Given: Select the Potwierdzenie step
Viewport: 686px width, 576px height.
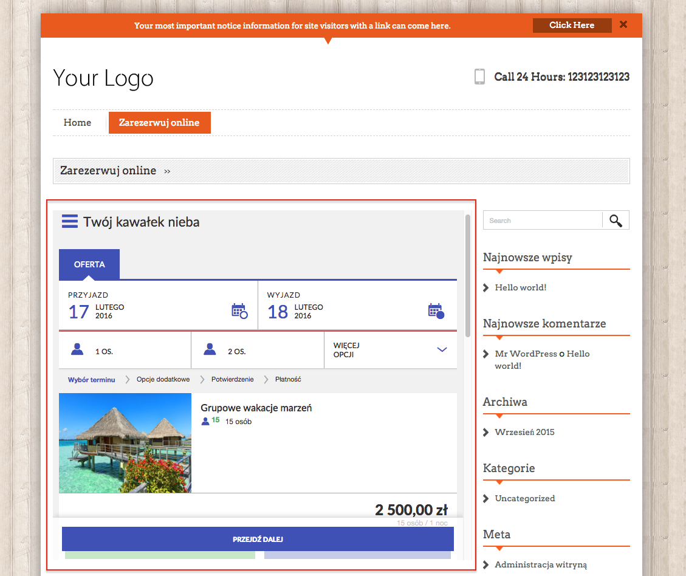Looking at the screenshot, I should click(232, 379).
